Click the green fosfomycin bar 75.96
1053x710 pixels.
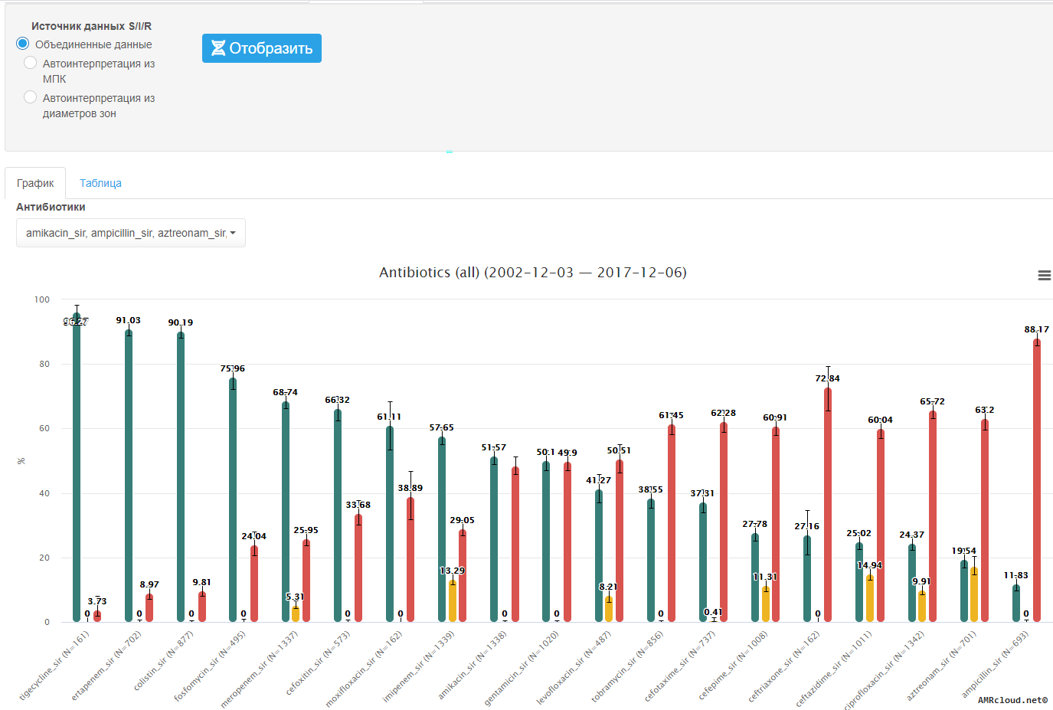[x=233, y=499]
